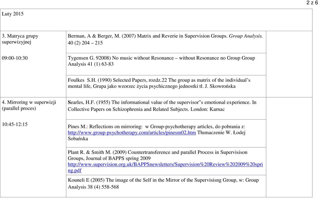Select '4. Mirroring w superwizji' heading

(29, 102)
